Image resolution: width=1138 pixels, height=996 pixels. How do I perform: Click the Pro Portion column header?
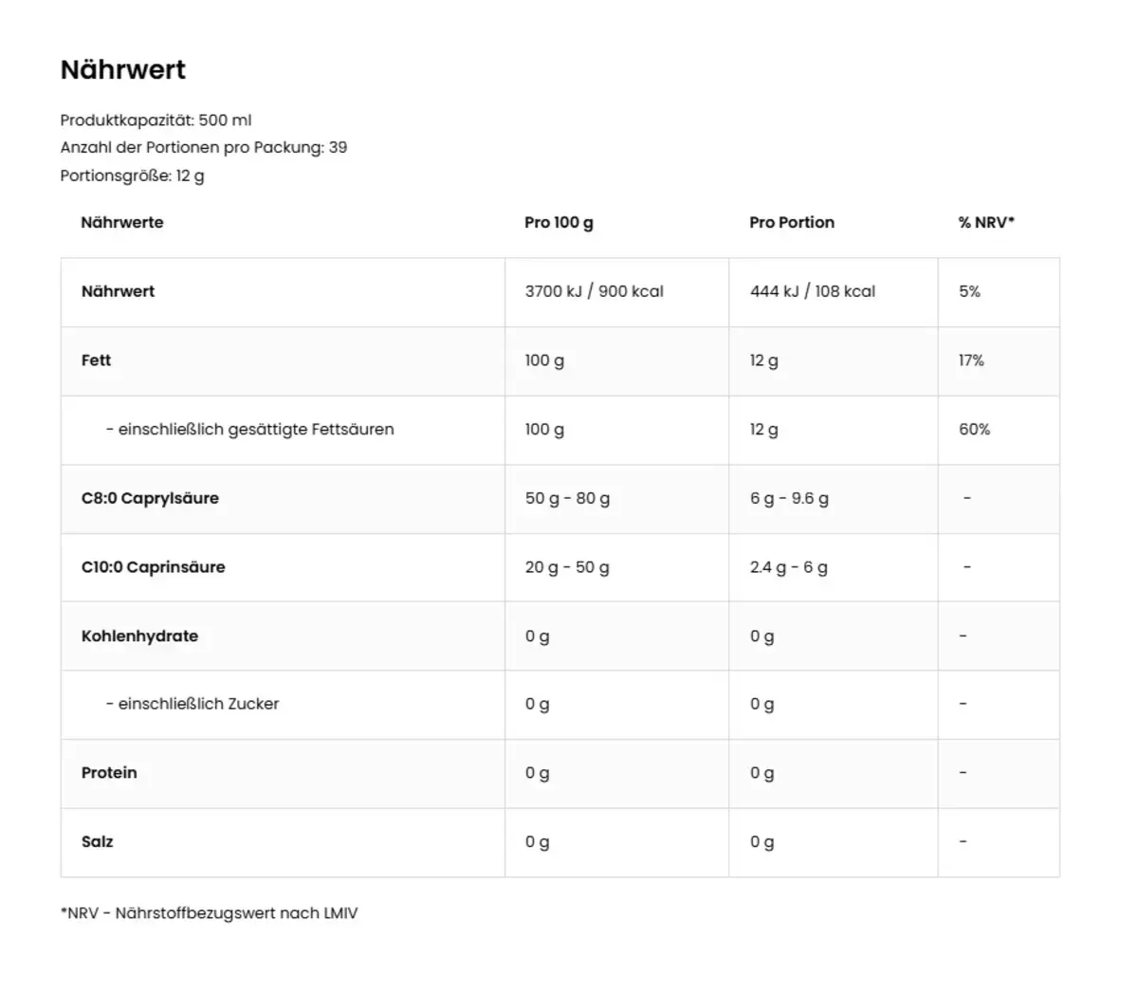click(792, 223)
